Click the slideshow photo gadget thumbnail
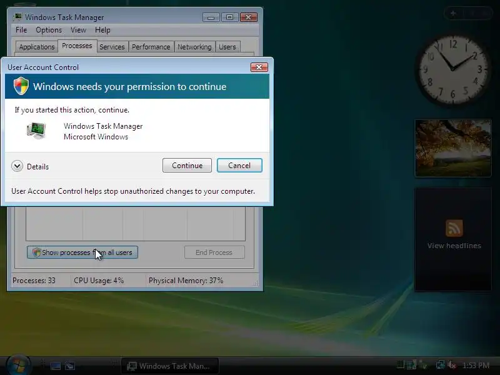This screenshot has height=375, width=500. pyautogui.click(x=452, y=148)
